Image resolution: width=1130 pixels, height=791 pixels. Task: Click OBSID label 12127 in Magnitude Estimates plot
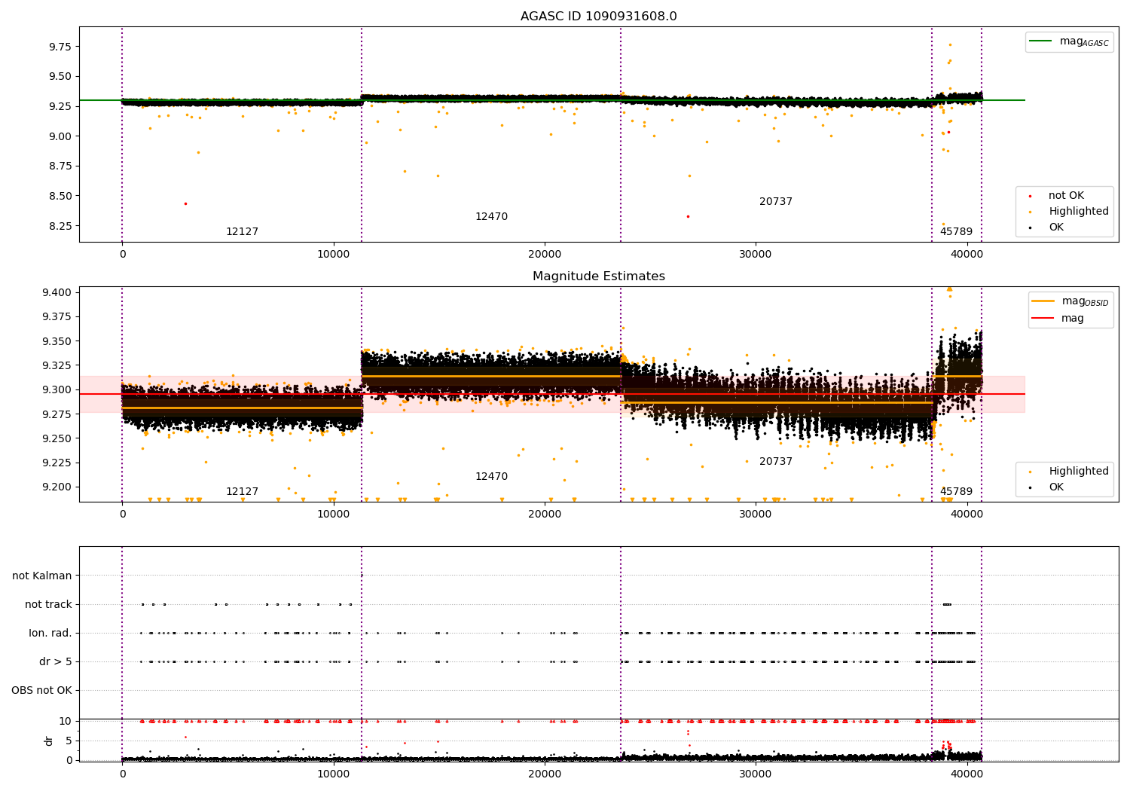242,492
